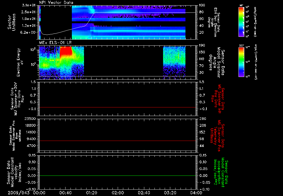Viewport: 283px width, 196px height.
Task: Click the DEF energy flux color bar
Action: (x=242, y=62)
